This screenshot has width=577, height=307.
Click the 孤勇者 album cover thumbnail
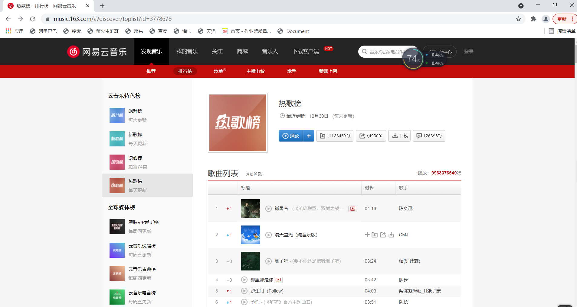coord(251,209)
